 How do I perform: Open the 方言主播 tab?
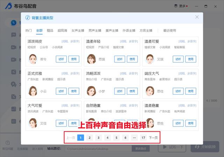(146, 30)
